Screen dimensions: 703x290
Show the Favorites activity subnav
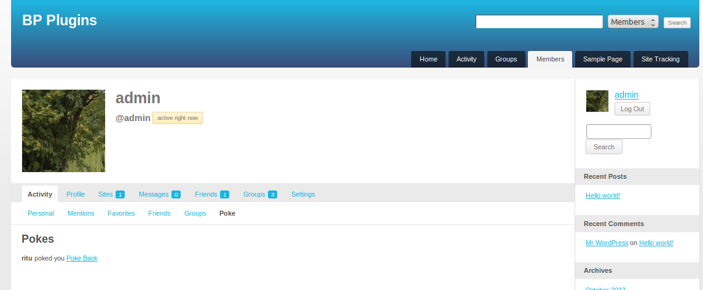121,213
